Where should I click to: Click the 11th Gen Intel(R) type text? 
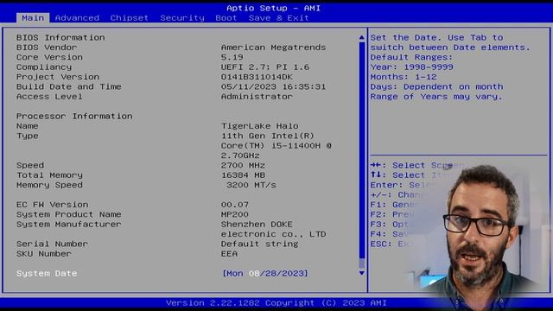pos(268,136)
